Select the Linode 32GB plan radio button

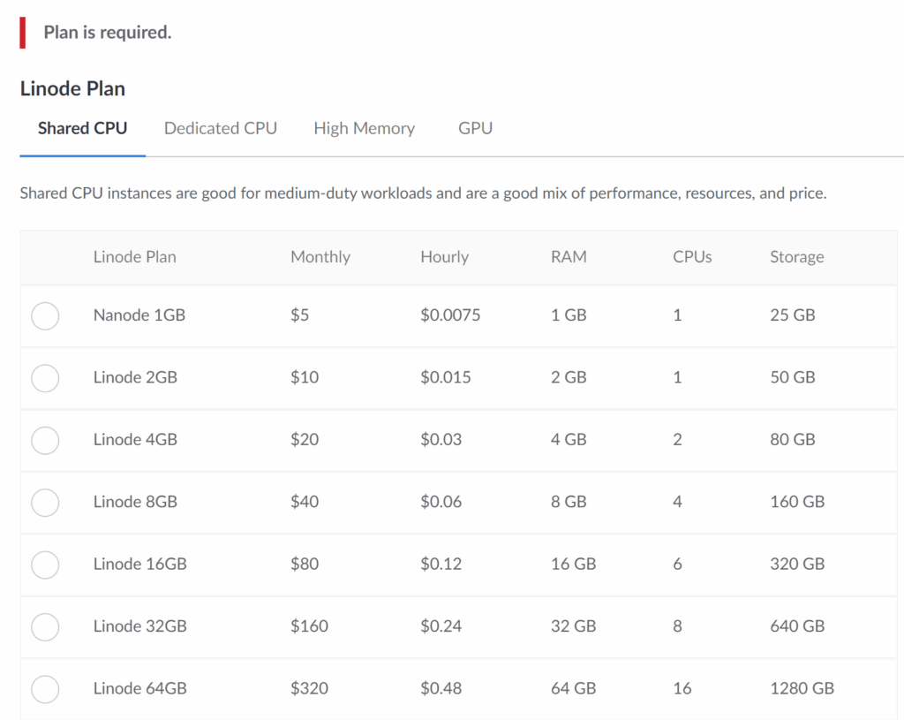click(45, 627)
